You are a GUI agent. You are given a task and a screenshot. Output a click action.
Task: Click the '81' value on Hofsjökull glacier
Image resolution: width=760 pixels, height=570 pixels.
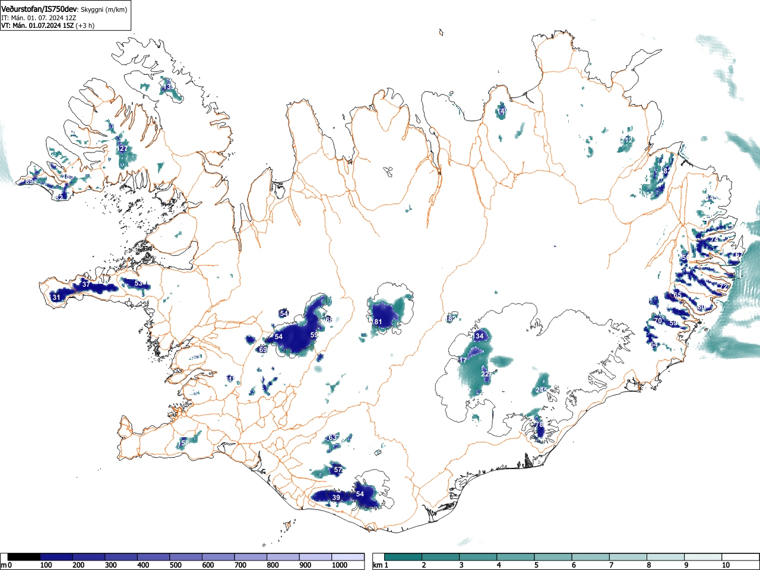click(x=378, y=322)
